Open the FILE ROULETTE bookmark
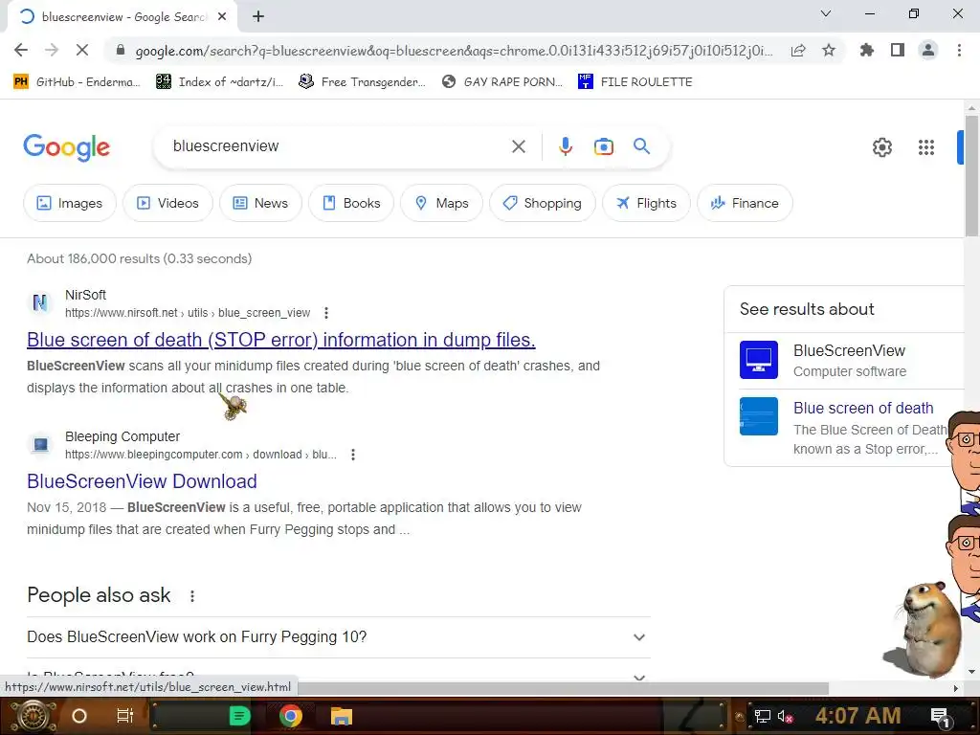The image size is (980, 735). click(x=635, y=82)
